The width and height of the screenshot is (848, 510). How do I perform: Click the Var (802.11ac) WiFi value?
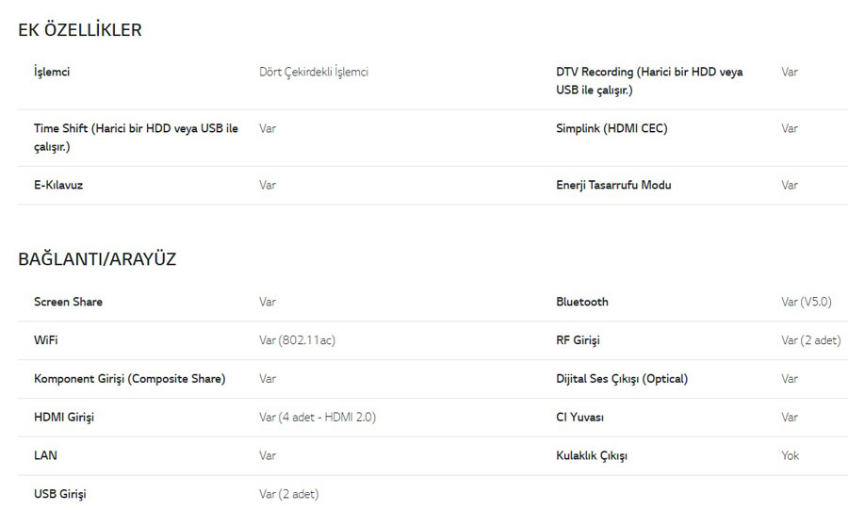(x=298, y=340)
